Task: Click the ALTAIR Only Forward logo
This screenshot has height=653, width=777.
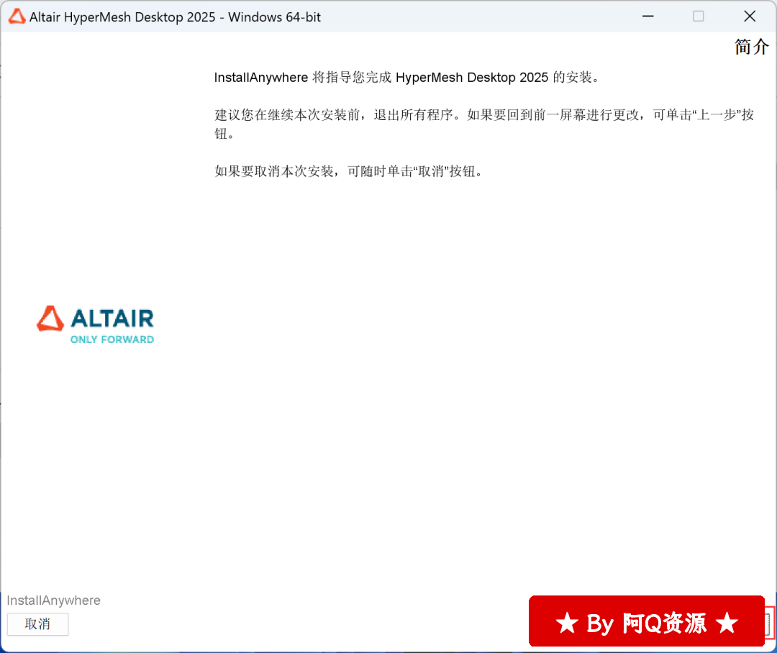Action: click(95, 324)
